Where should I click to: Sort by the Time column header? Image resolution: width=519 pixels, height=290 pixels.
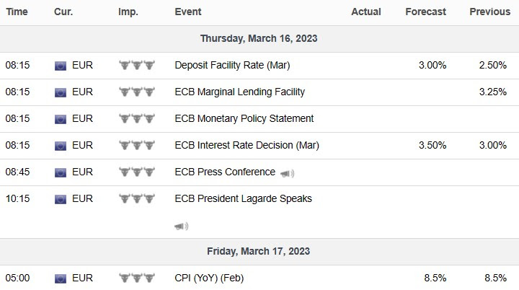(17, 12)
